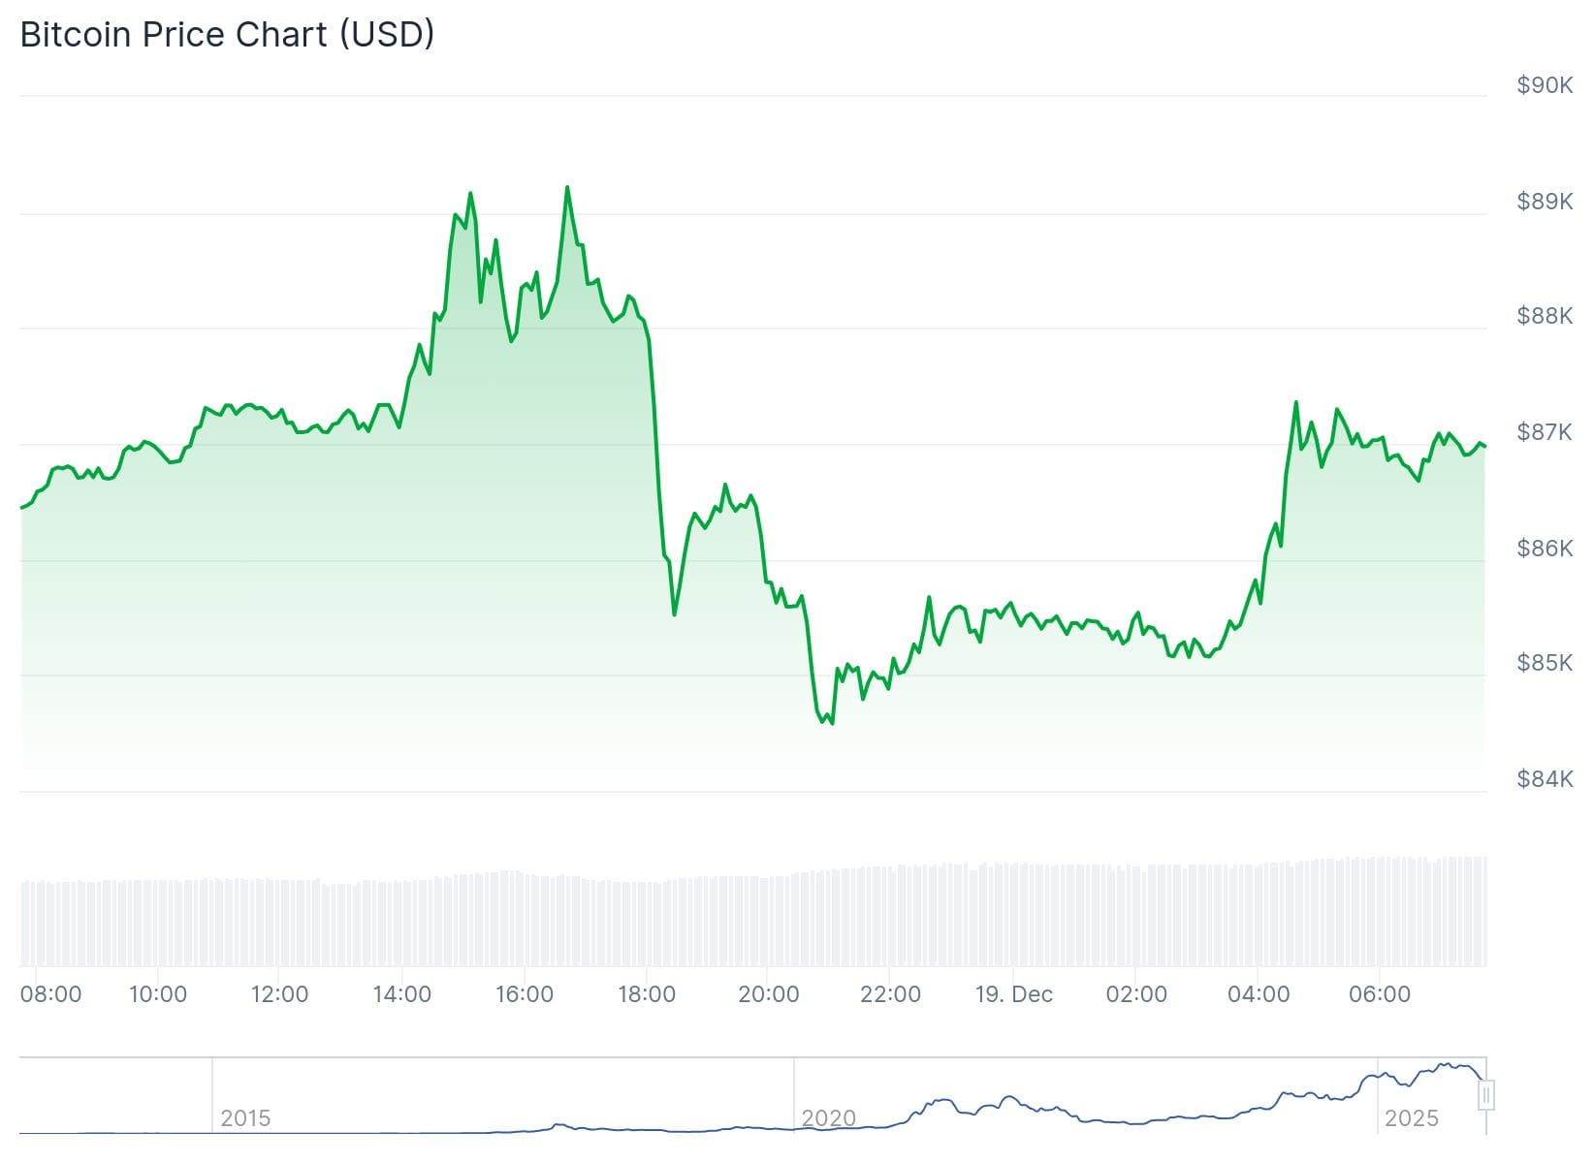This screenshot has height=1163, width=1594.
Task: Click the 20:00 time axis label
Action: pyautogui.click(x=768, y=994)
